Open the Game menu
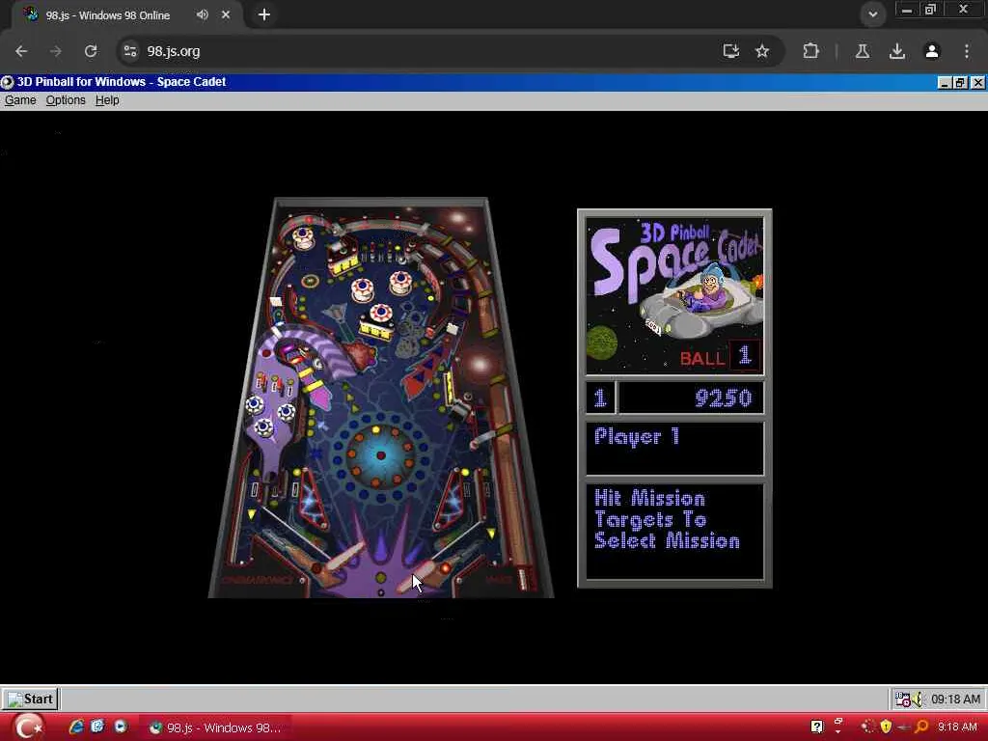This screenshot has width=988, height=741. pos(20,100)
